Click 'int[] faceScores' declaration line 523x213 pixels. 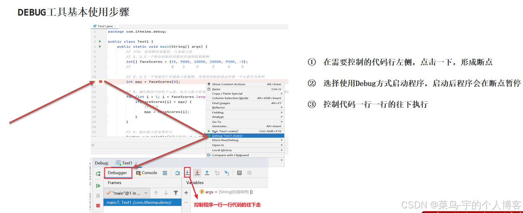[187, 62]
